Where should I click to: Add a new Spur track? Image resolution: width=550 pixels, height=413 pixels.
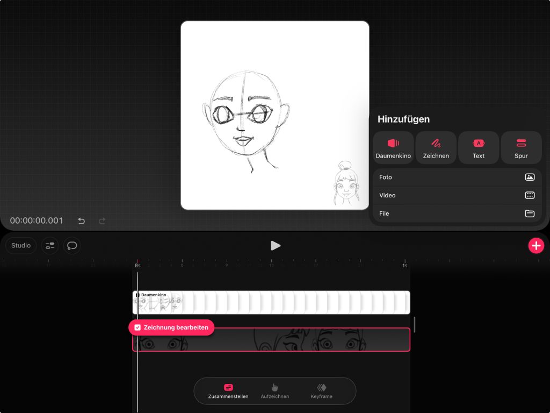520,147
